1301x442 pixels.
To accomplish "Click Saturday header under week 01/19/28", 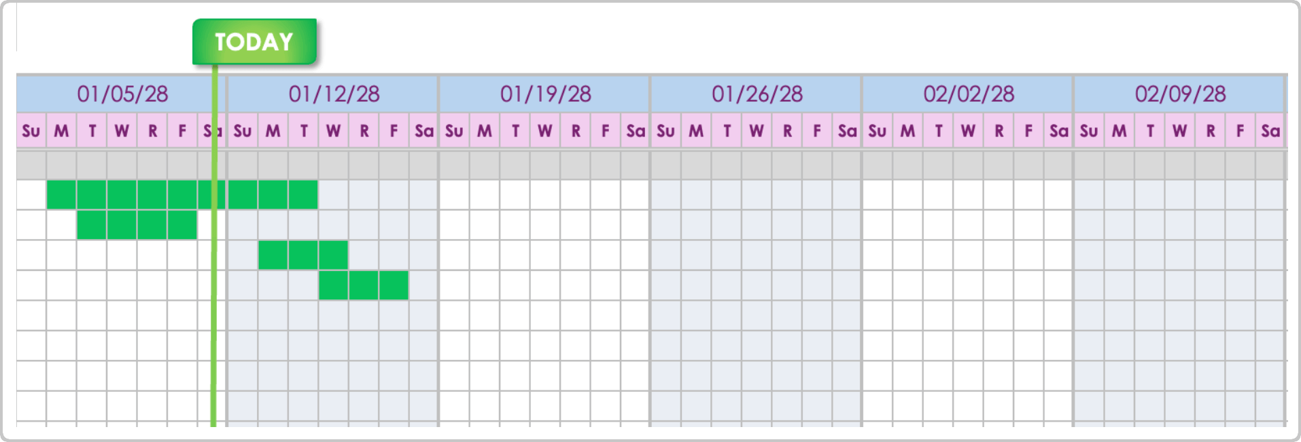I will pos(636,131).
